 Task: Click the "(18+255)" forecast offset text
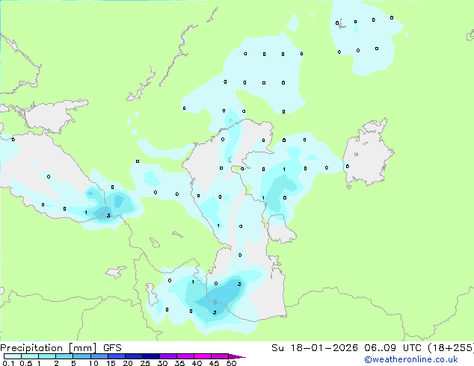(451, 348)
